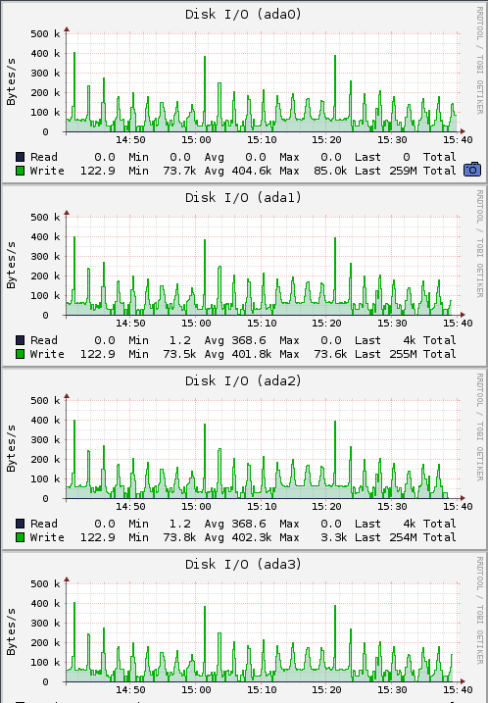
Task: Click the '3.3k' write last value
Action: [333, 537]
